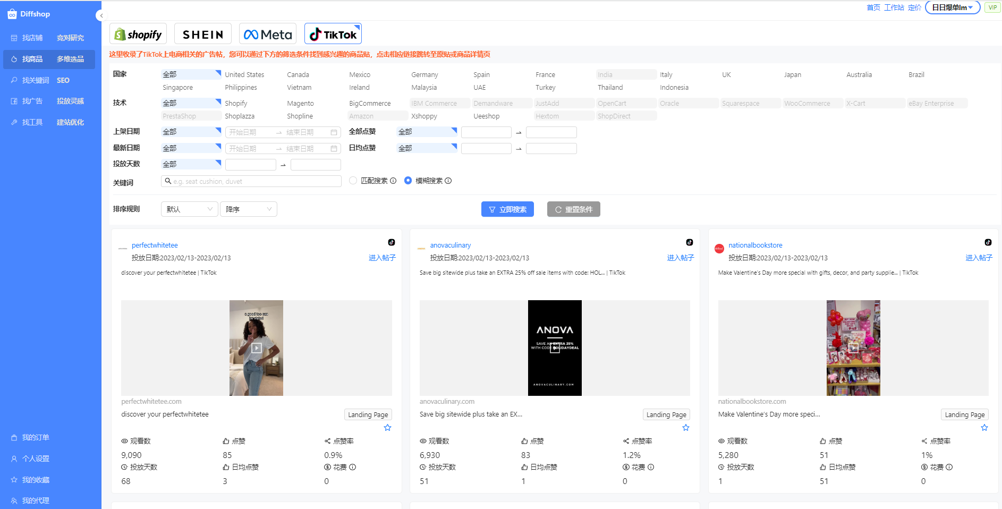Select the 匹配搜索 radio button
This screenshot has width=1002, height=509.
coord(353,181)
